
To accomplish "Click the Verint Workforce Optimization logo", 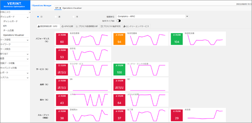I will [15, 5].
